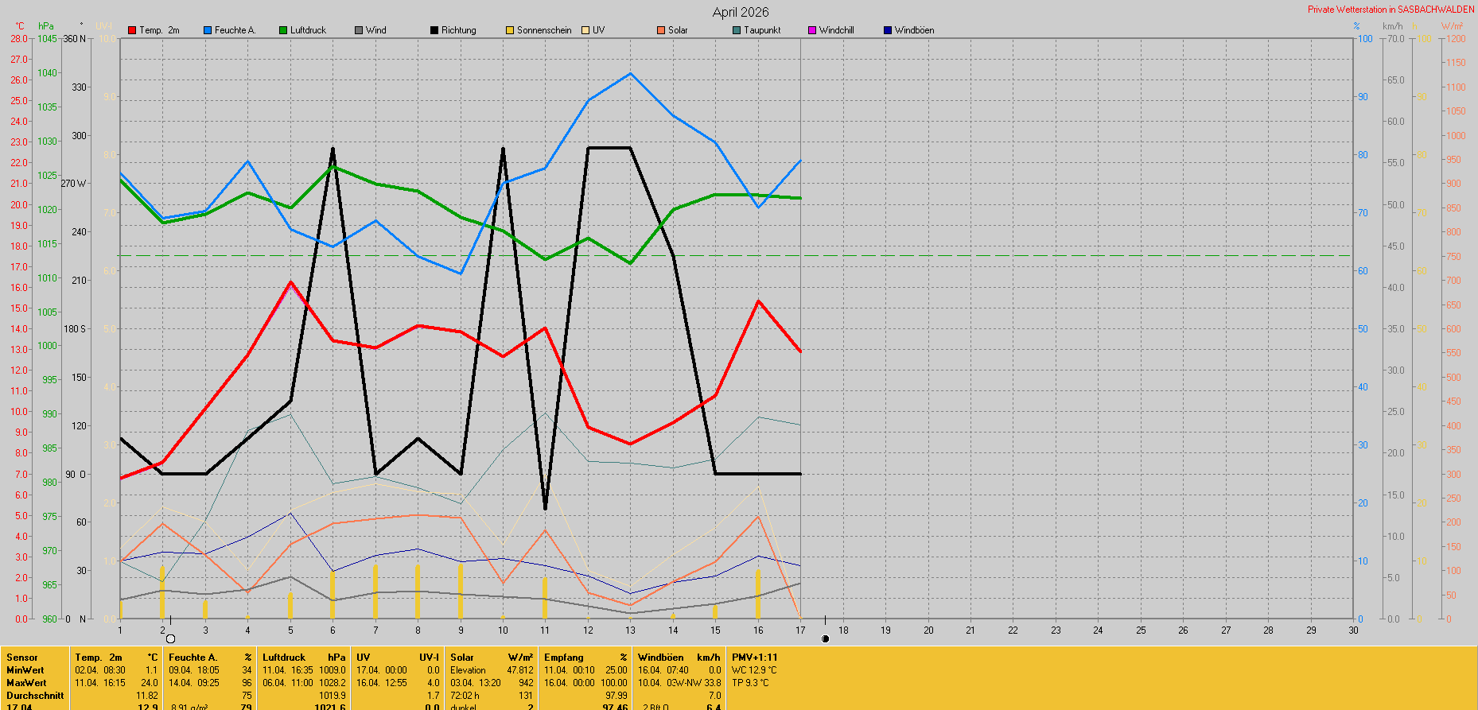This screenshot has height=710, width=1478.
Task: Select the black Richtung legend marker
Action: pyautogui.click(x=434, y=30)
